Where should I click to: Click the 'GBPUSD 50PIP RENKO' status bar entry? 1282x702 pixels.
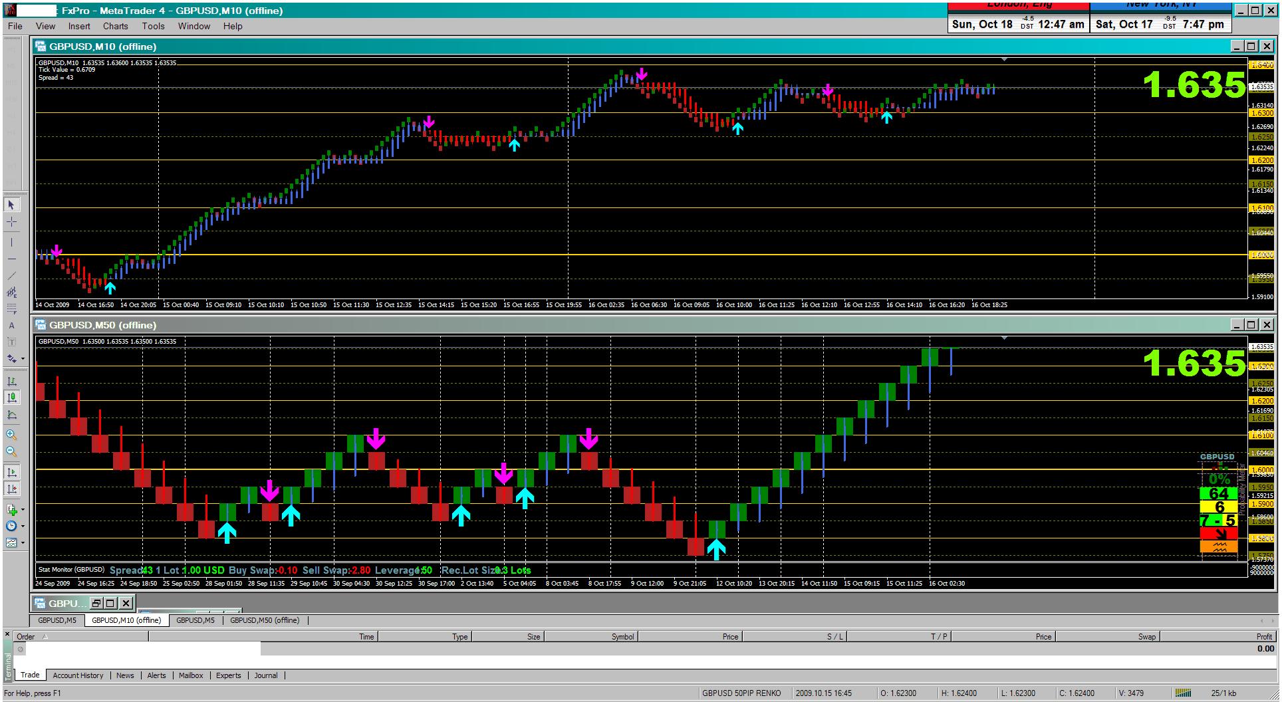(741, 693)
